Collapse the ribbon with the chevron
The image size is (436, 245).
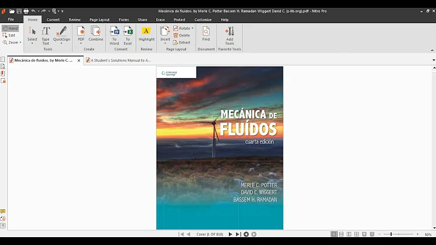pos(432,50)
